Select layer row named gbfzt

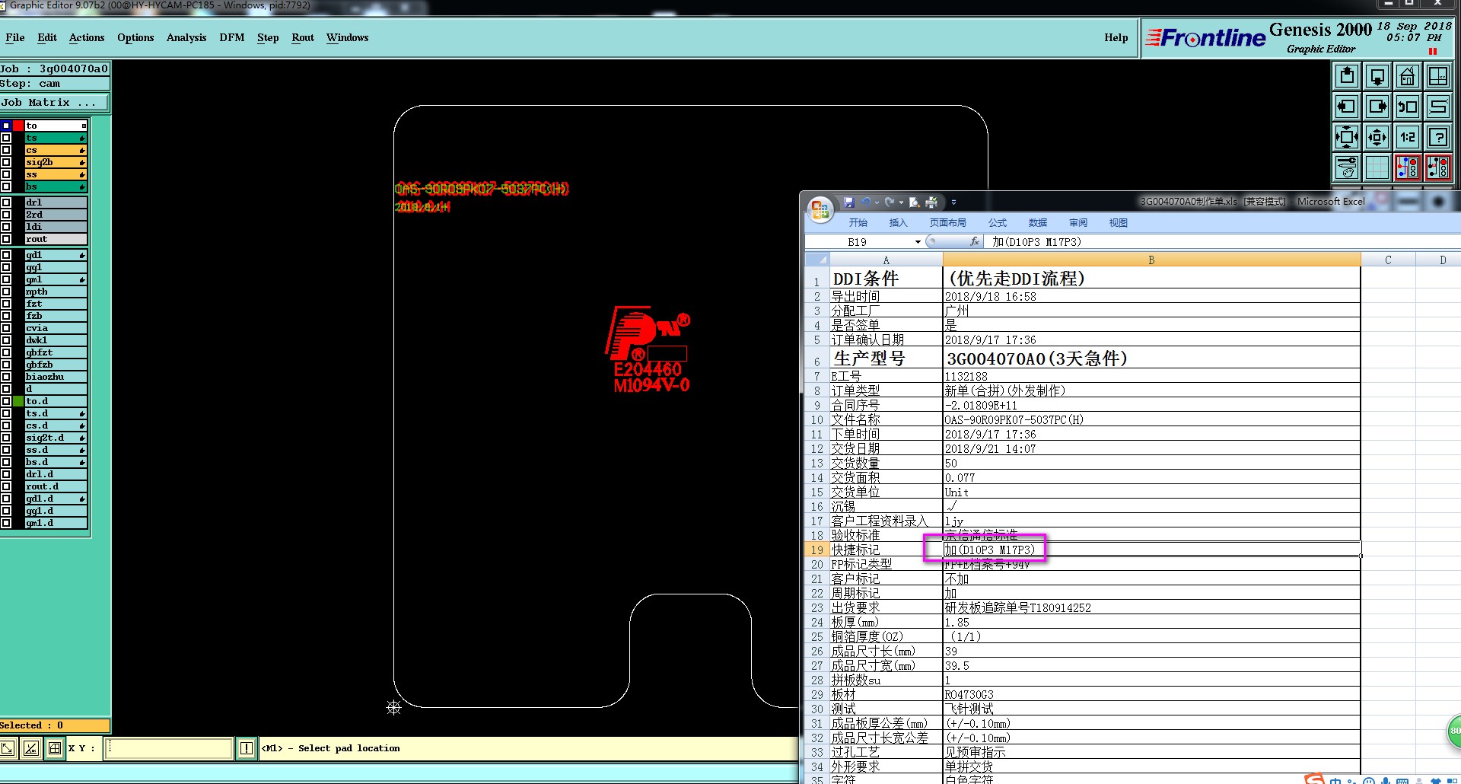click(x=56, y=352)
